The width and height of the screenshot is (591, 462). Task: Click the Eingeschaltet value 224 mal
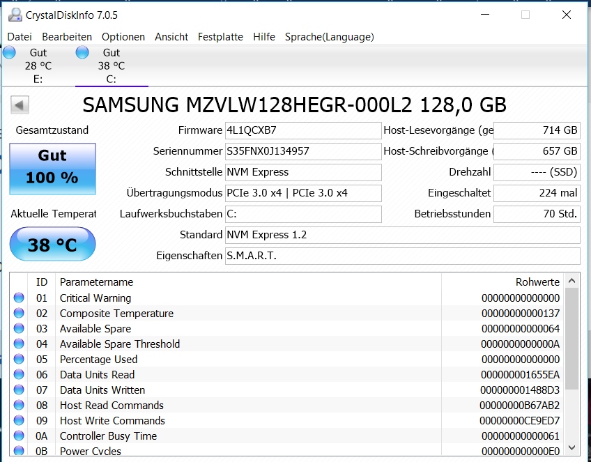tap(537, 193)
